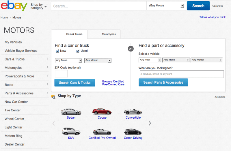The height and width of the screenshot is (151, 231).
Task: Toggle the Used checkbox
Action: coord(78,51)
